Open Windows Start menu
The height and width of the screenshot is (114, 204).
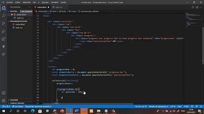pos(4,111)
